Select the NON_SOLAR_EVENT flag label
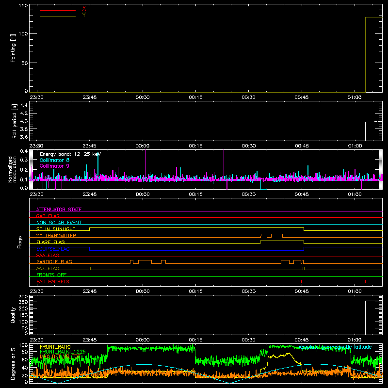The height and width of the screenshot is (388, 388). (x=59, y=223)
